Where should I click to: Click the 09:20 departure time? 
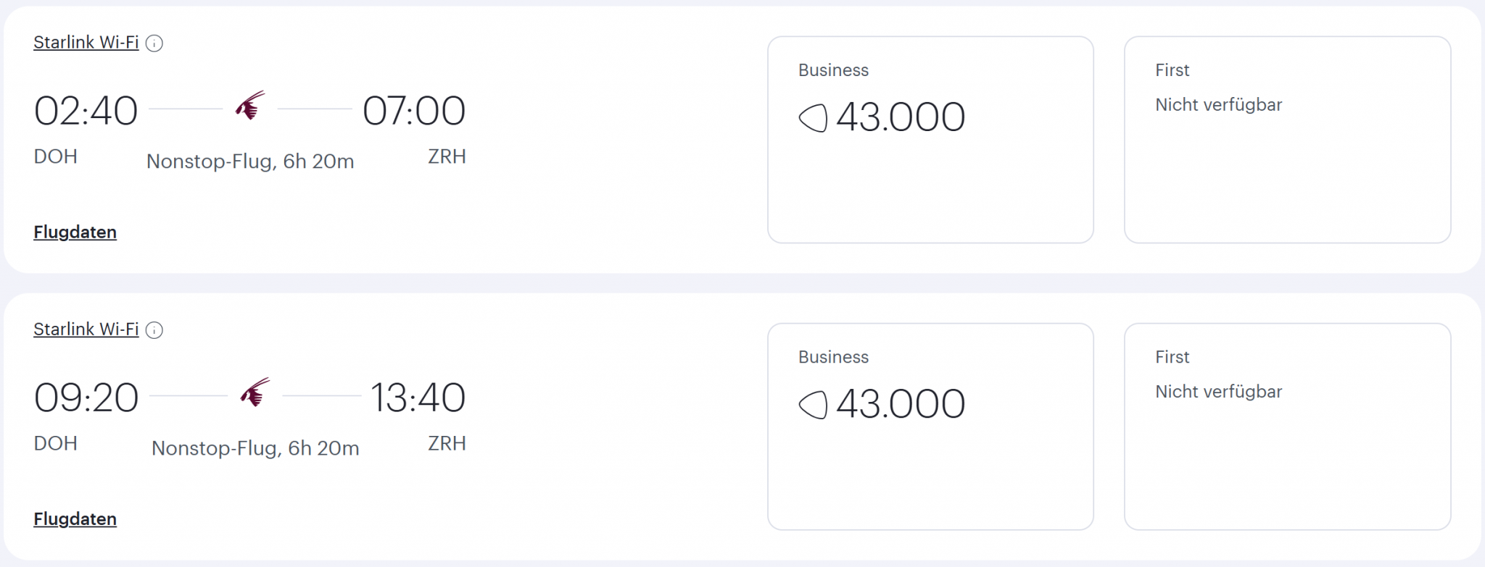tap(86, 398)
